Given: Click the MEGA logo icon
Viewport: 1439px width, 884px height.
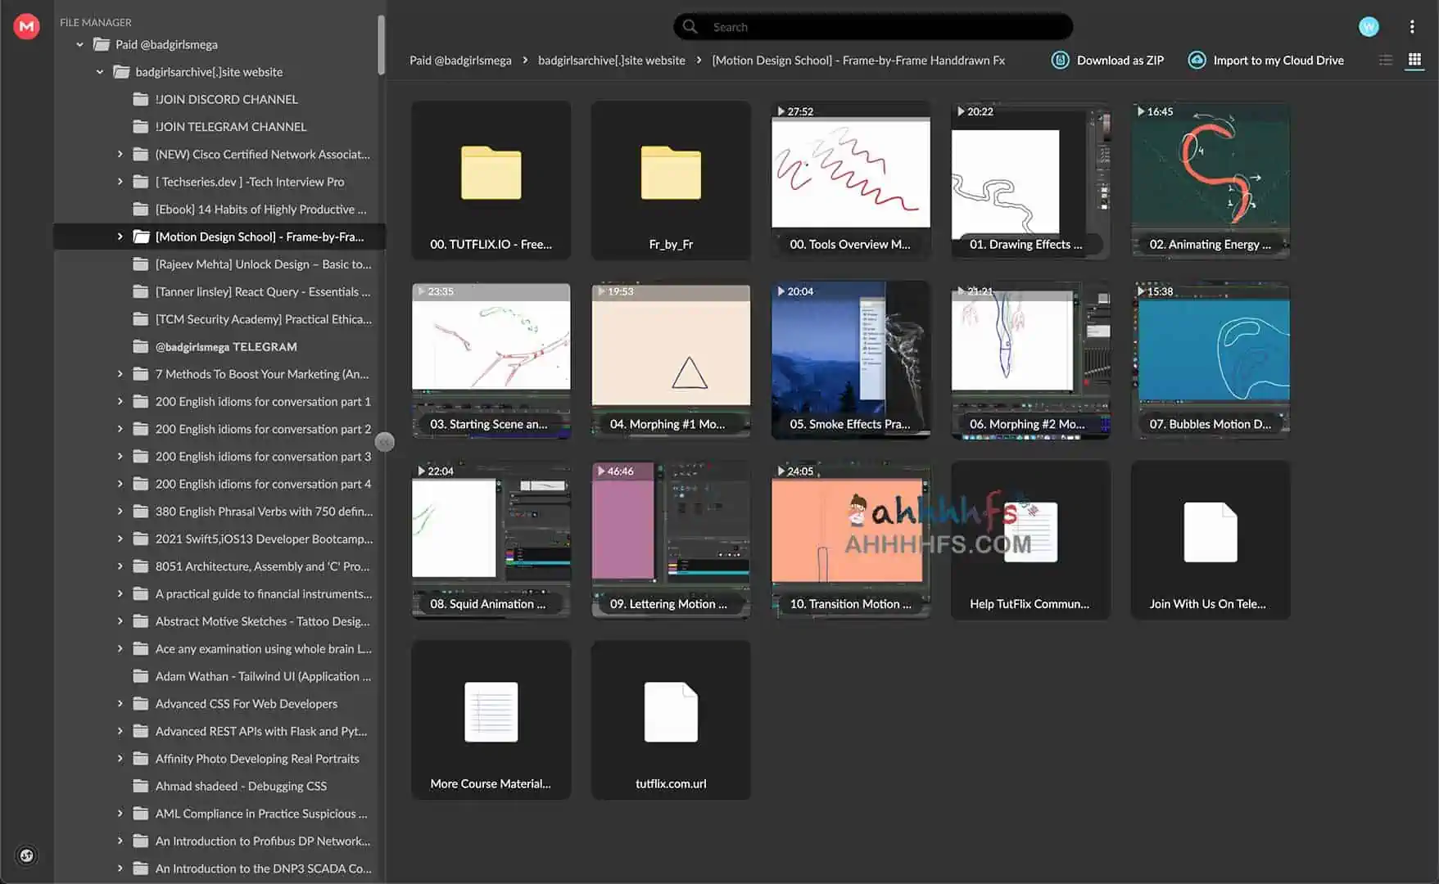Looking at the screenshot, I should click(x=26, y=26).
